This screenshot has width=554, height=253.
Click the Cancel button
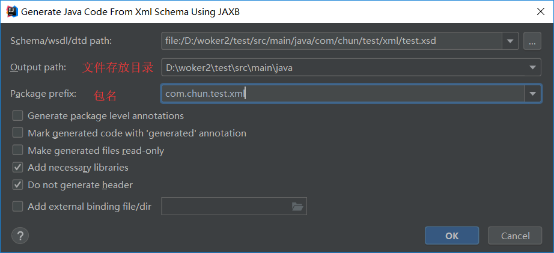click(515, 236)
